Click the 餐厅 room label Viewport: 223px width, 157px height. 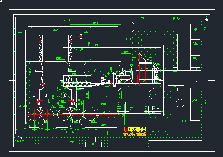[196, 29]
